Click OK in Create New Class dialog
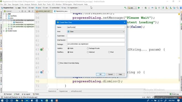 pos(100,74)
